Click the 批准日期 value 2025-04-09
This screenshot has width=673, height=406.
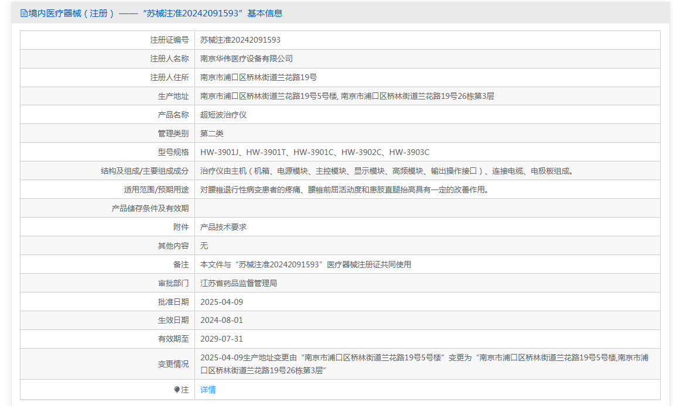point(221,302)
